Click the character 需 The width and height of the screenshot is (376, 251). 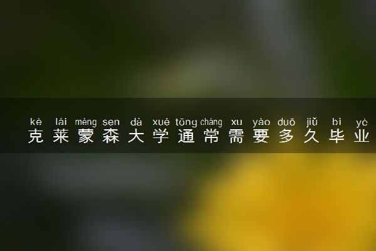point(236,136)
